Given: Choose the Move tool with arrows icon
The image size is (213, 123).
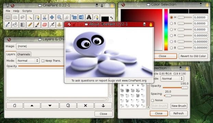Looking at the screenshot, I should (52, 17).
